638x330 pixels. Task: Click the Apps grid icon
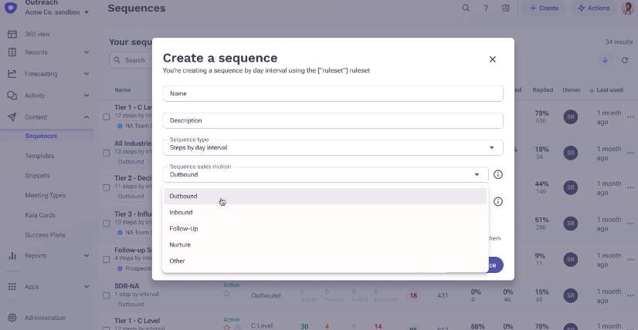point(12,287)
